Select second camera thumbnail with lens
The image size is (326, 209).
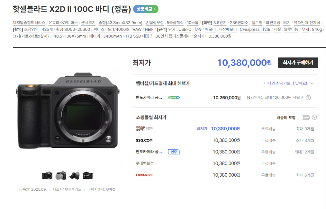point(61,176)
